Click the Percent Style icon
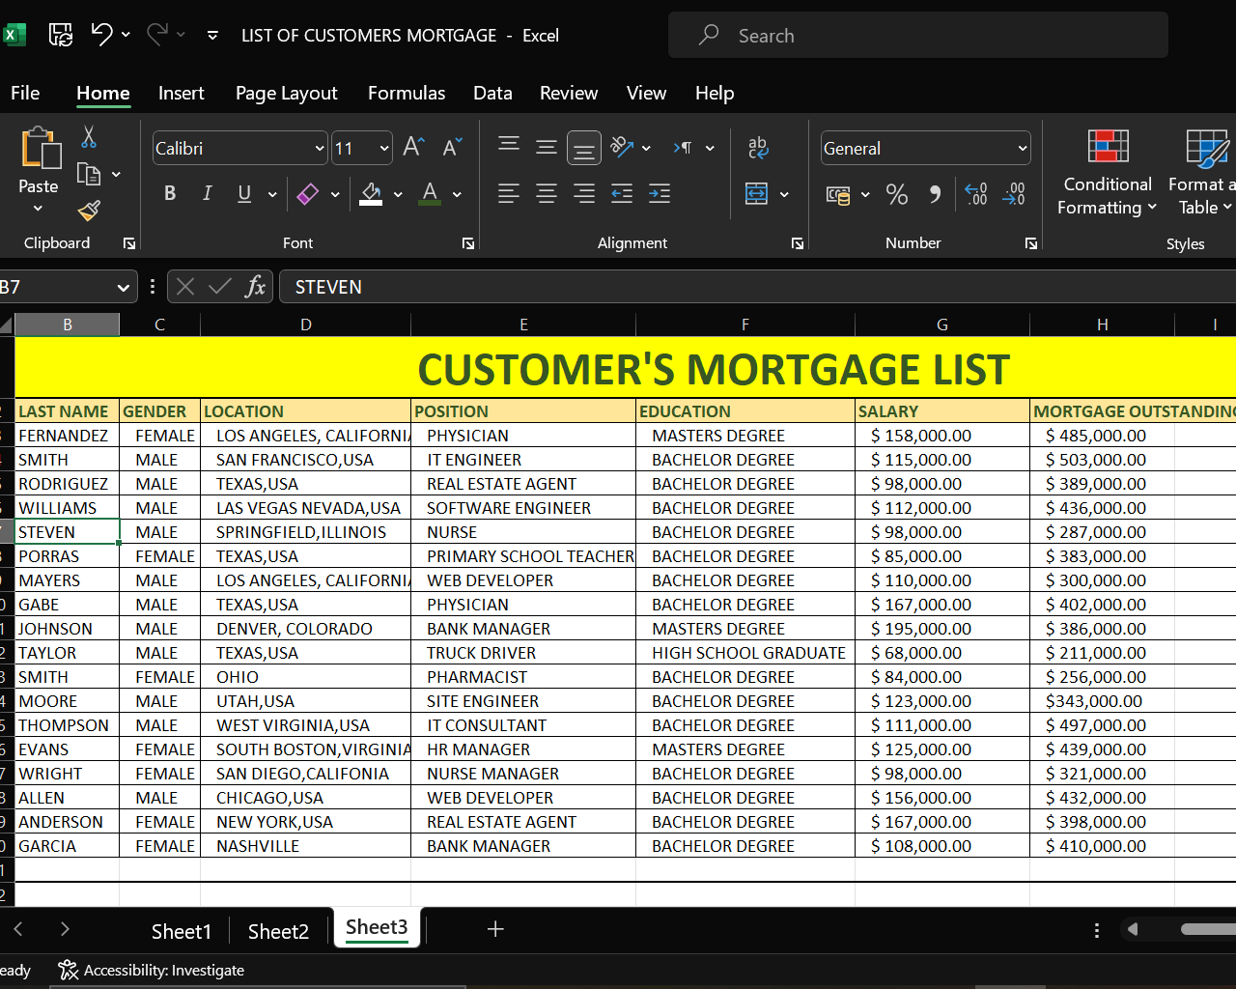 [896, 195]
